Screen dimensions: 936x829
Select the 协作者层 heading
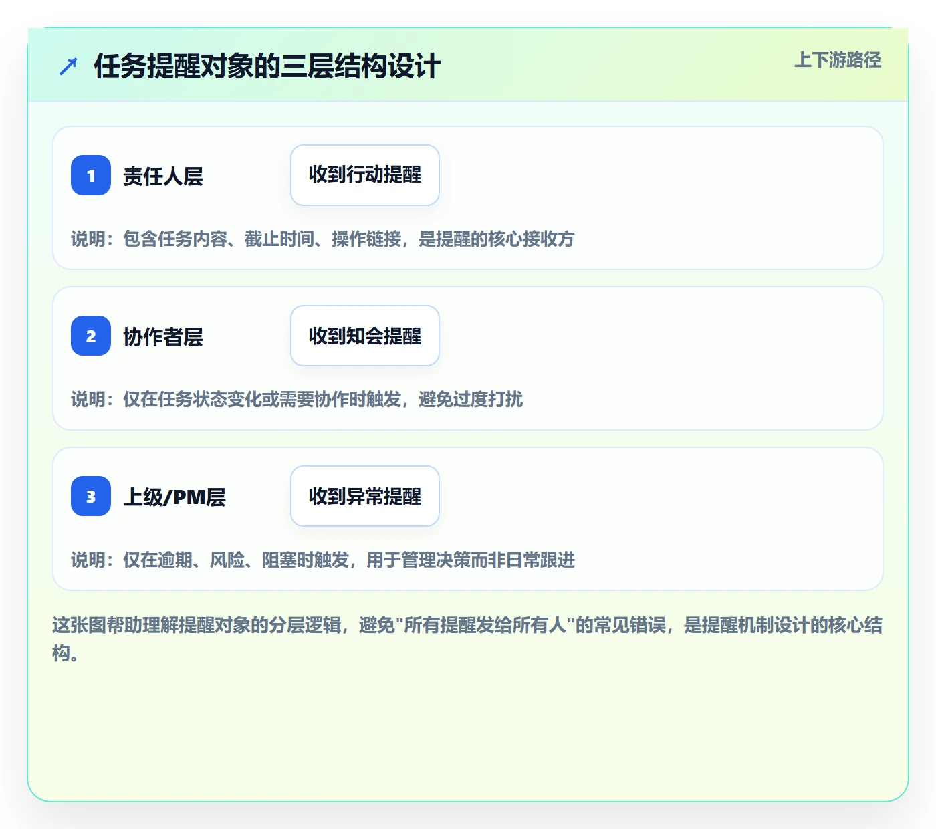coord(163,336)
